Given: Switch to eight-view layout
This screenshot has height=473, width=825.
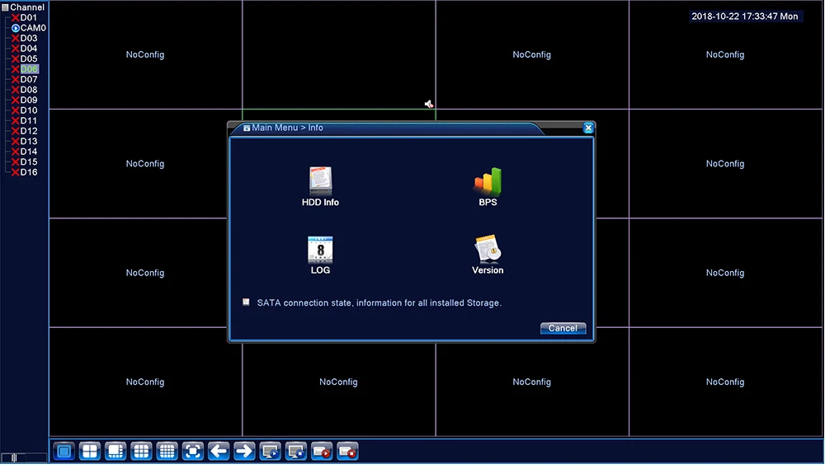Looking at the screenshot, I should 115,451.
